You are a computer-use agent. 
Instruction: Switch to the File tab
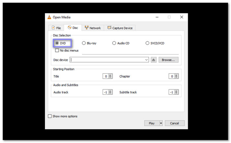point(56,28)
